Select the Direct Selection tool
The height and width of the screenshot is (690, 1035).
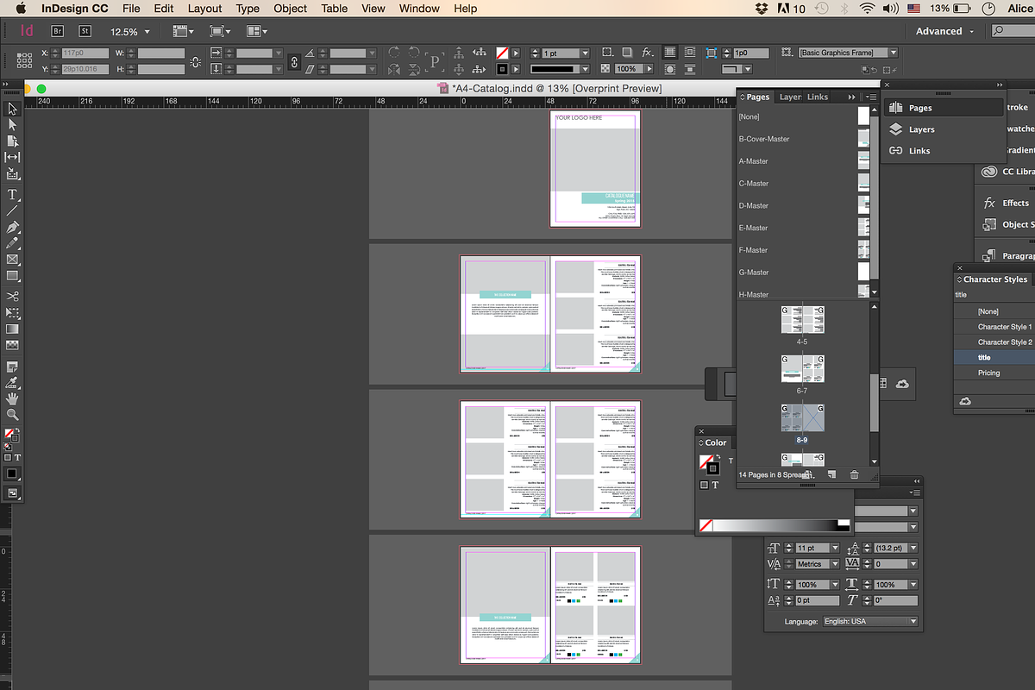pos(12,124)
